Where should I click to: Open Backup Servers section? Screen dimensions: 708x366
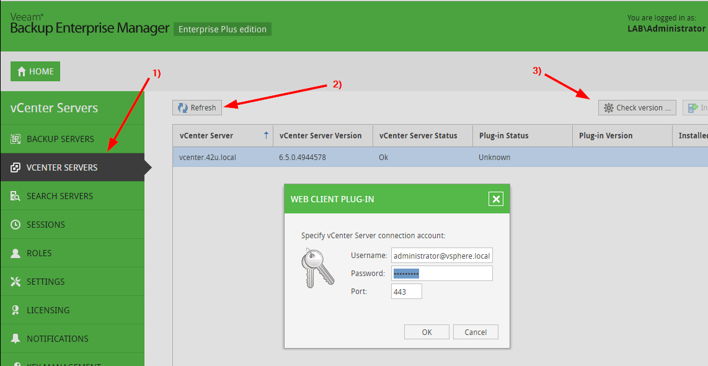pos(73,139)
